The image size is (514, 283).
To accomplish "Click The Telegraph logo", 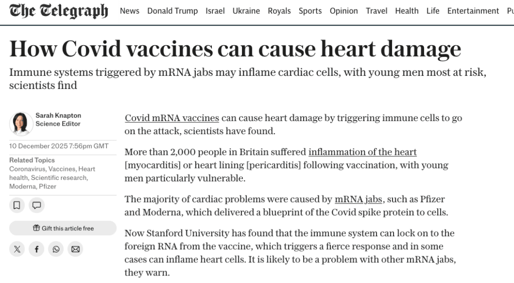I will pyautogui.click(x=58, y=11).
